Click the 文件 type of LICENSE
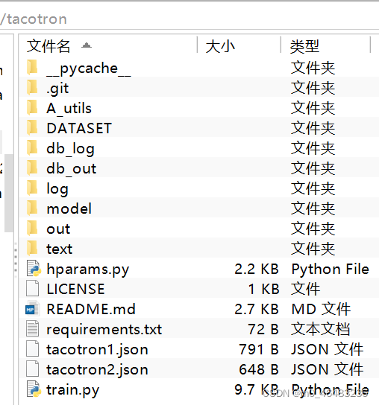Viewport: 379px width, 405px height. [305, 289]
